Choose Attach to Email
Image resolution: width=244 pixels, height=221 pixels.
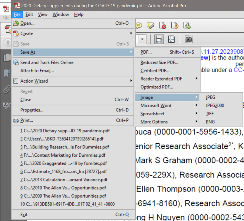(x=73, y=71)
